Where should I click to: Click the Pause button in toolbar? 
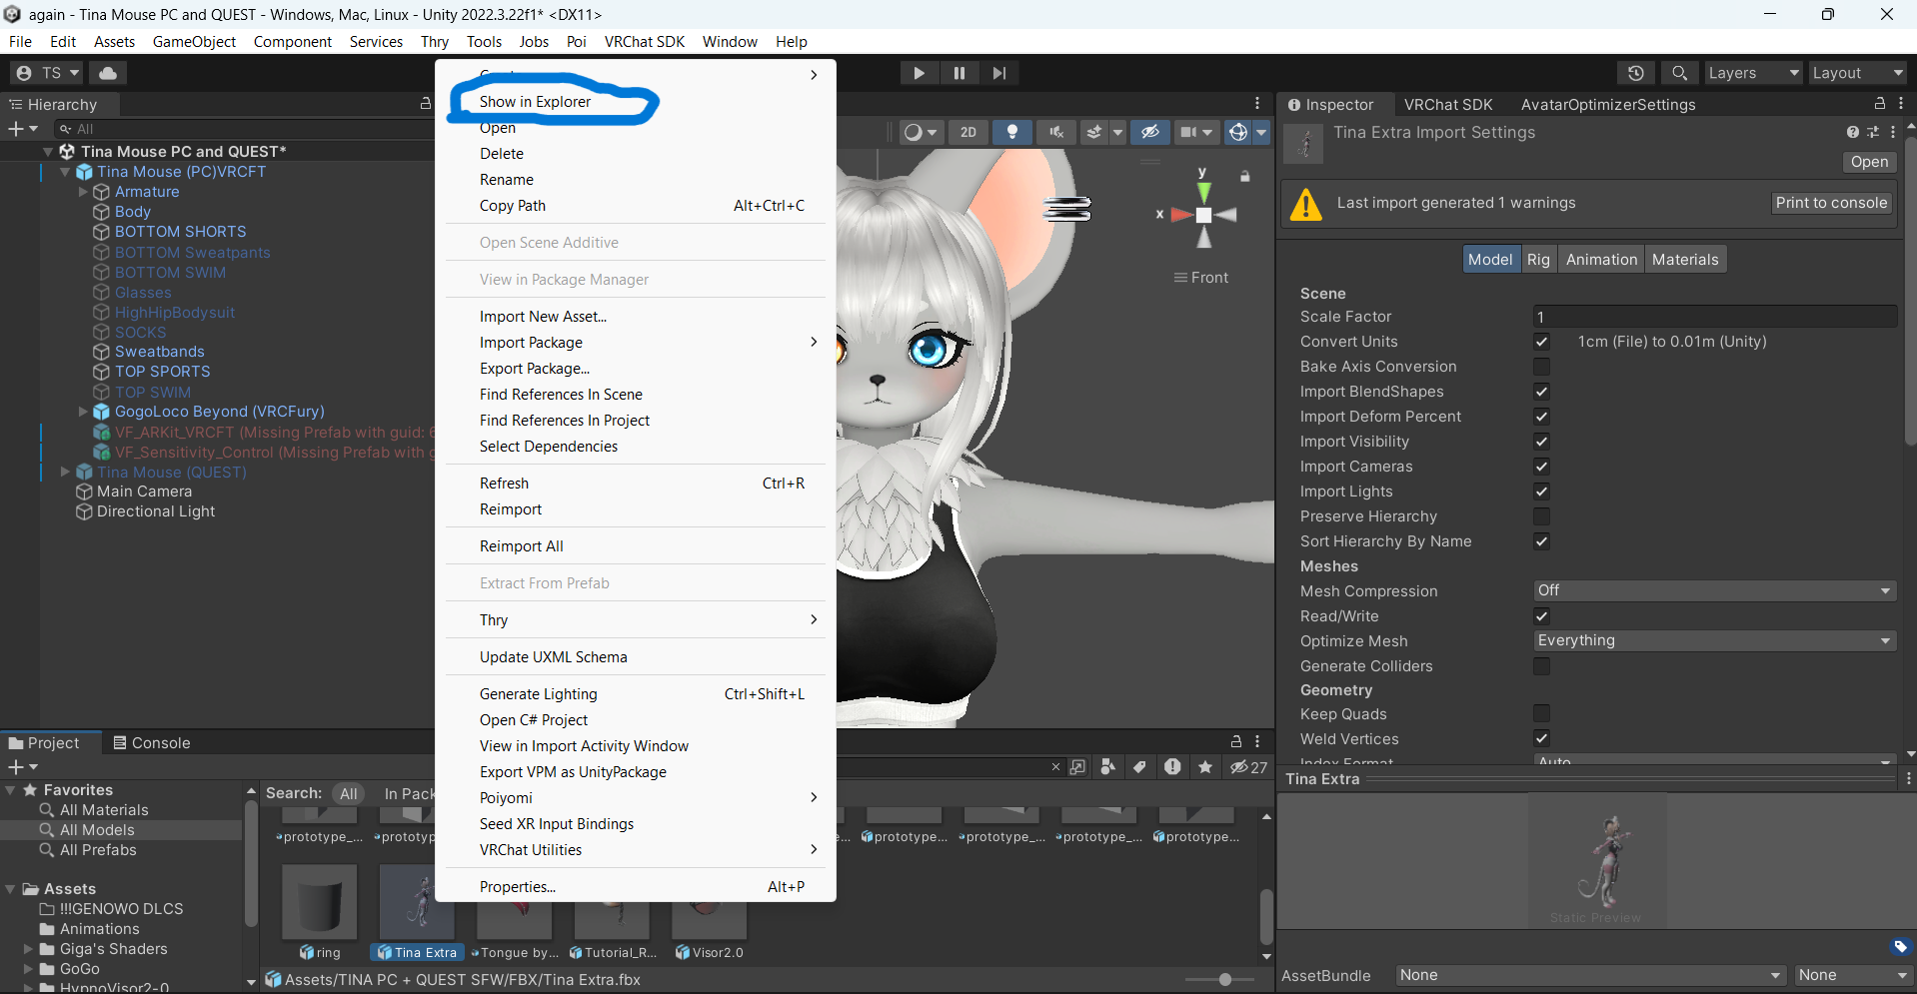pyautogui.click(x=959, y=73)
